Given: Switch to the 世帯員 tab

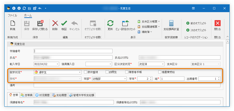Looking at the screenshot, I should click(27, 95).
